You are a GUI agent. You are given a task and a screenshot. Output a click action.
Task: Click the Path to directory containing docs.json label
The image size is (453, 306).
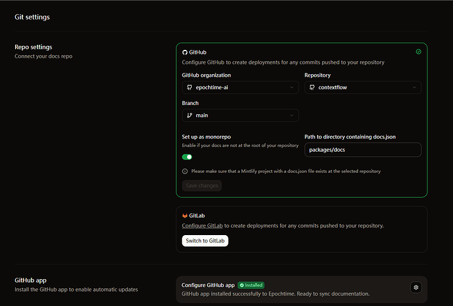[x=350, y=137]
